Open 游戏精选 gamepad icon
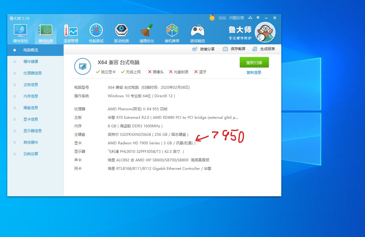Image resolution: width=365 pixels, height=237 pixels. pos(197,30)
